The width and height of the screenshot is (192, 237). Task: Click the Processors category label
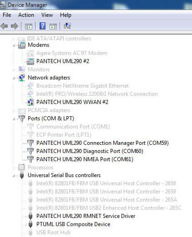pos(40,168)
